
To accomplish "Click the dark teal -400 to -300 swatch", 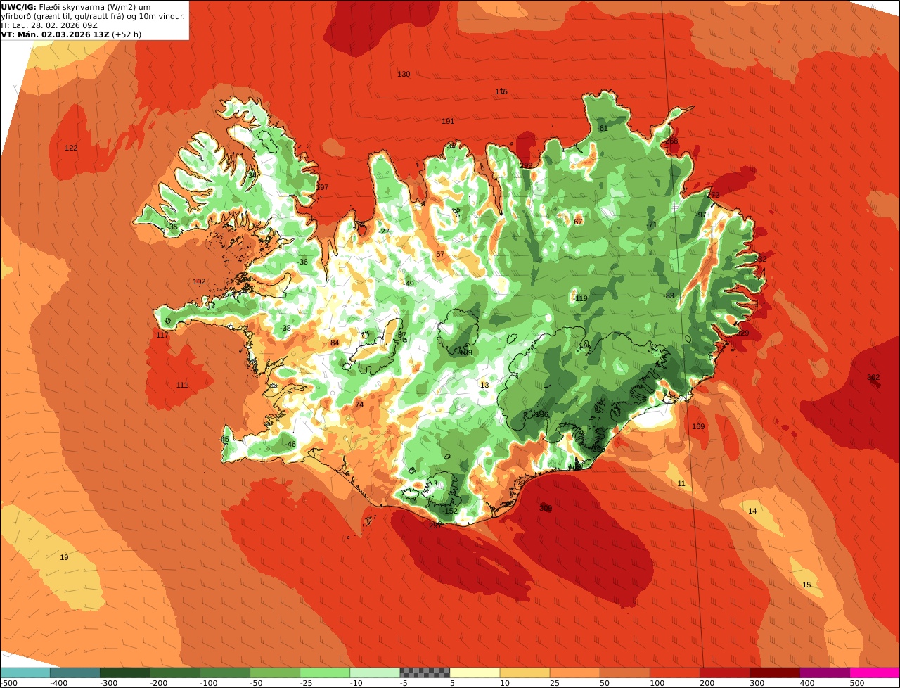I will 75,673.
